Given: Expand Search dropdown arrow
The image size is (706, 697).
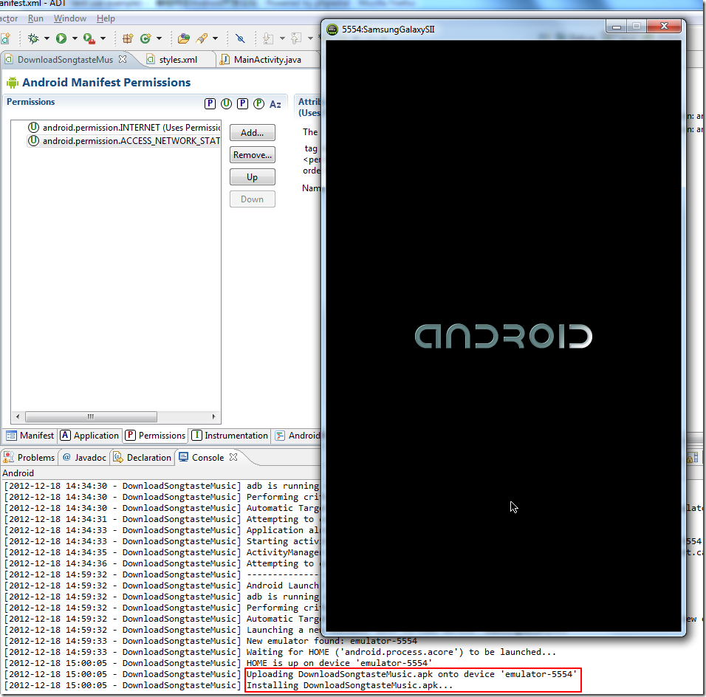Looking at the screenshot, I should [x=215, y=38].
